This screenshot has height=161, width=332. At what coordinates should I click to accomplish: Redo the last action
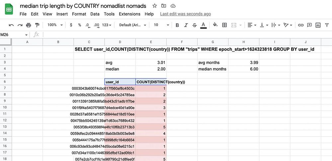click(x=20, y=25)
